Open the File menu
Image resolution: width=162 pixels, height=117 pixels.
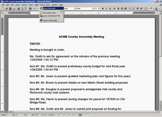tap(3, 5)
